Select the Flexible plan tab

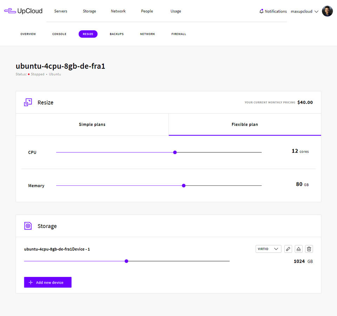(245, 125)
